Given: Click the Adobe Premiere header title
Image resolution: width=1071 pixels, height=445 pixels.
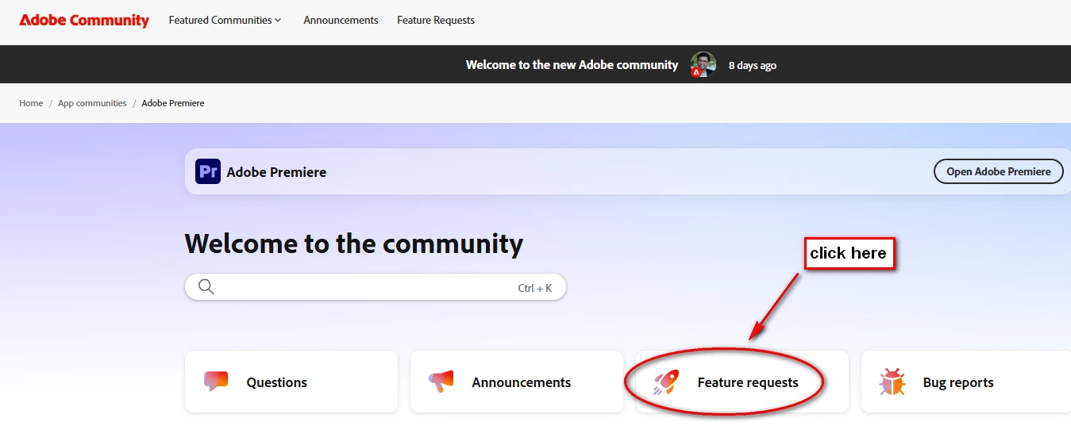Looking at the screenshot, I should [x=276, y=172].
